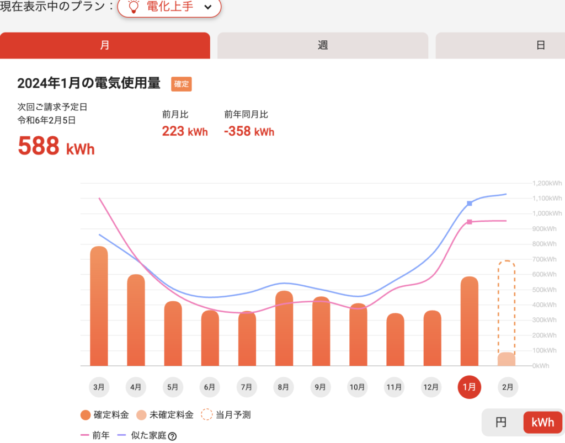The width and height of the screenshot is (565, 443).
Task: Switch to the 週 tab
Action: click(x=323, y=45)
